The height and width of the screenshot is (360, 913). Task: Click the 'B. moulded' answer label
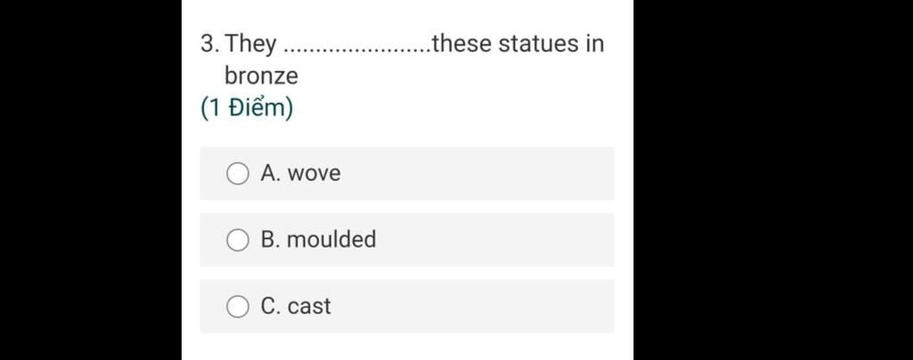point(318,240)
